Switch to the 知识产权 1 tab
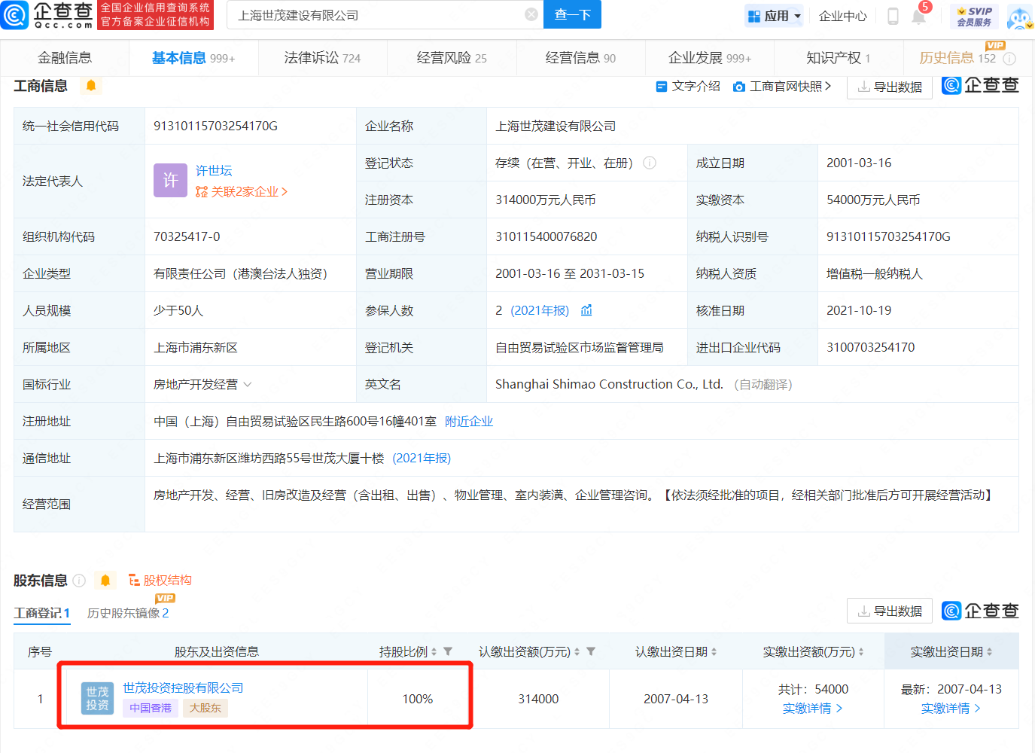1035x753 pixels. [x=838, y=58]
